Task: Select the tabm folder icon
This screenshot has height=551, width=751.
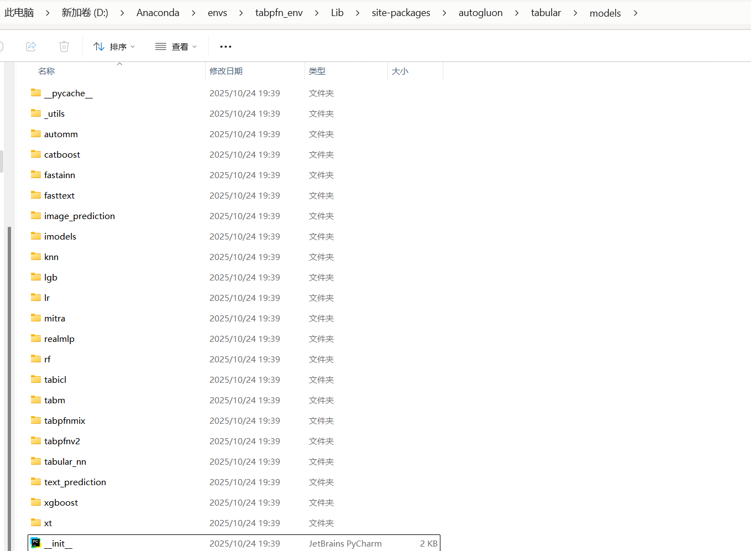Action: [36, 399]
